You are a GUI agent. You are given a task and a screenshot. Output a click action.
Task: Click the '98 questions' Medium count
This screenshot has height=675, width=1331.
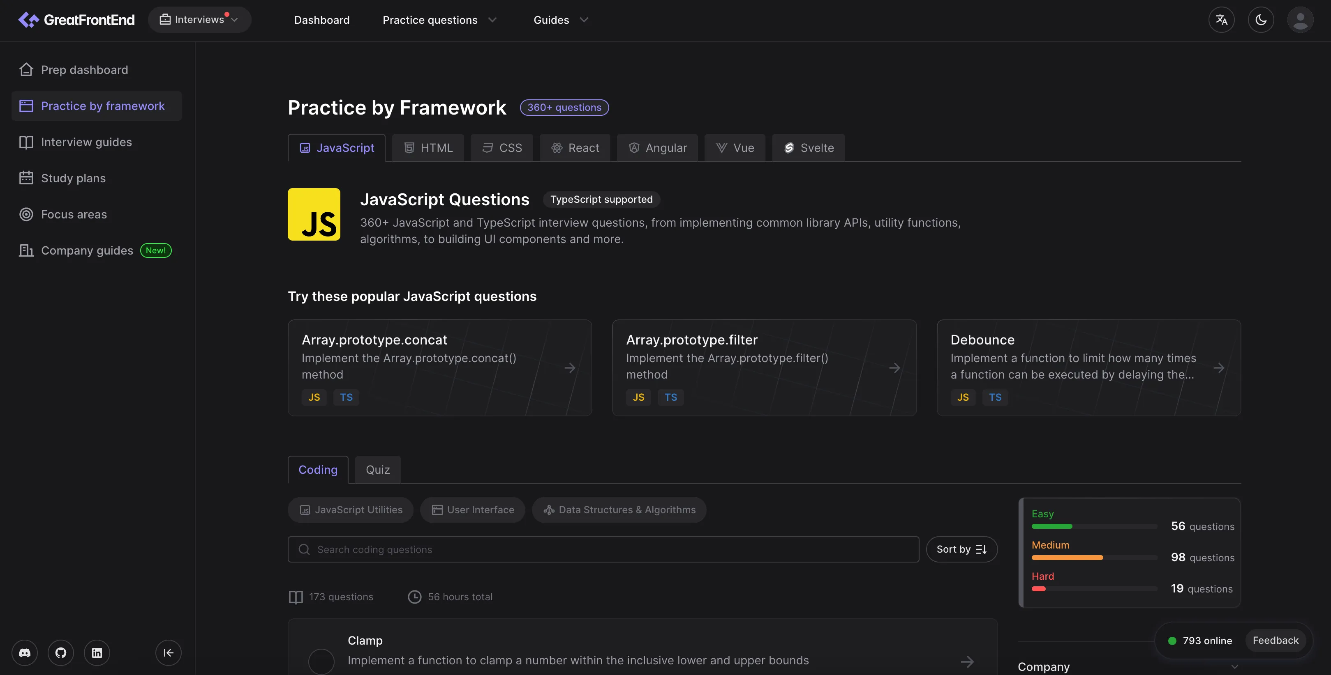click(1202, 557)
